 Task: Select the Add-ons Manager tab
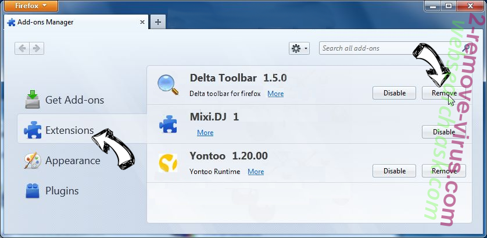tap(70, 22)
